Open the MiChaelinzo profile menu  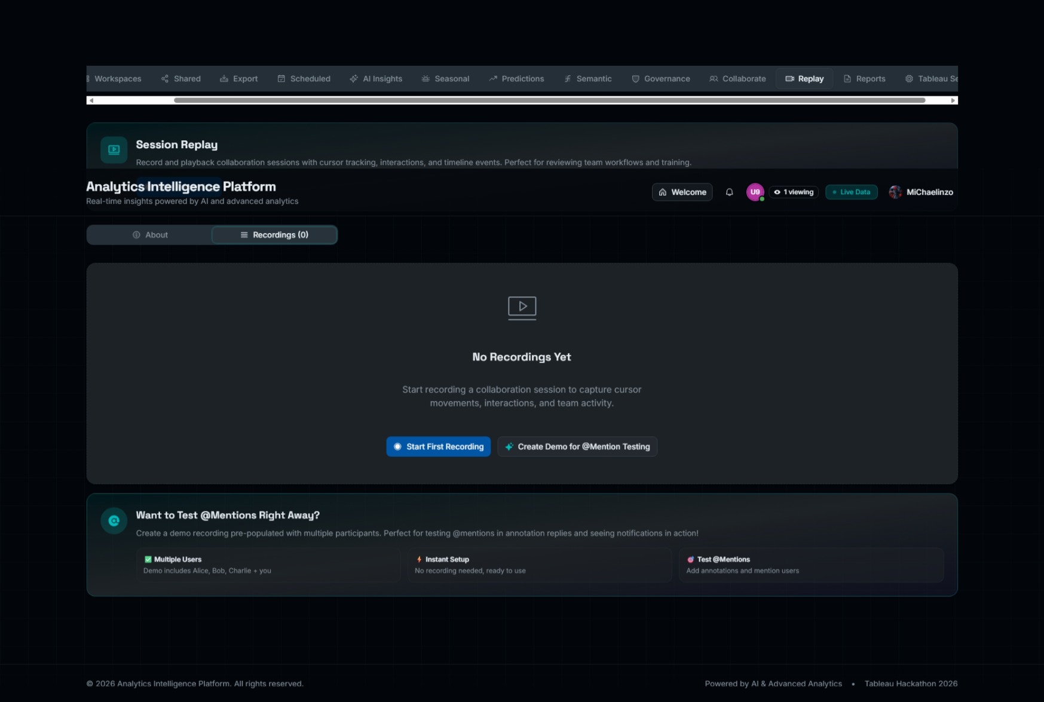coord(921,192)
